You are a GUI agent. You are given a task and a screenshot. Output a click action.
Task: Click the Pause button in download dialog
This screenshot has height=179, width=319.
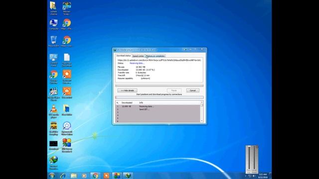coord(174,90)
